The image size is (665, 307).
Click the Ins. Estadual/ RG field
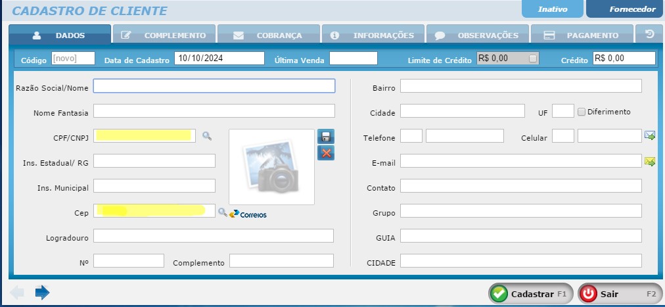tap(154, 160)
